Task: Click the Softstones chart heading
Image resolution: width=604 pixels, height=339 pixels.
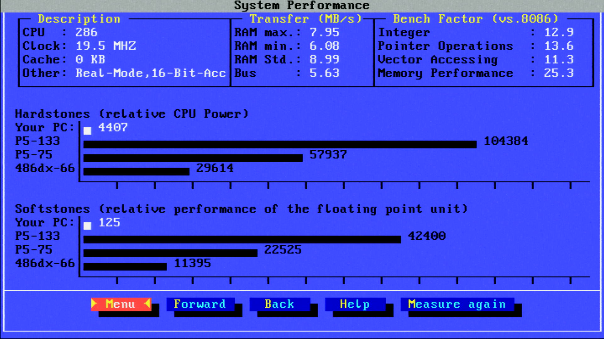Action: click(242, 209)
